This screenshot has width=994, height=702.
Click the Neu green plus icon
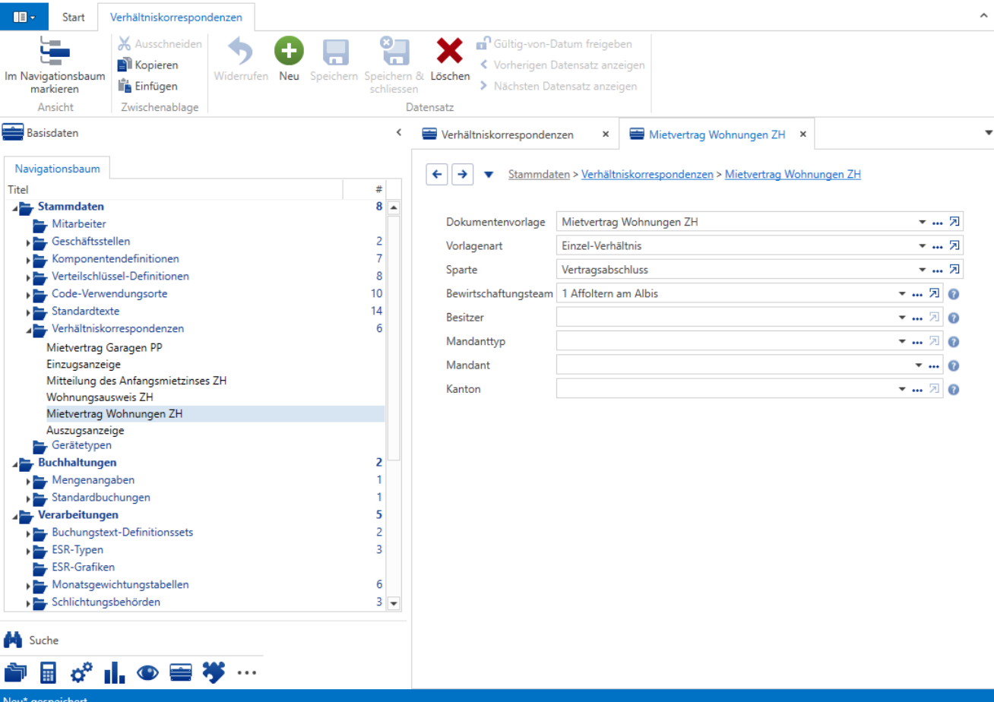tap(289, 51)
